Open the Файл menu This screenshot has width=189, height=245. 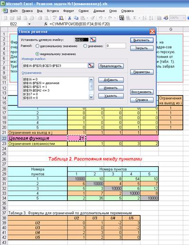click(14, 11)
